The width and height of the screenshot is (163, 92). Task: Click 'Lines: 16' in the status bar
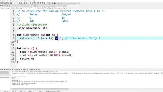(22, 91)
